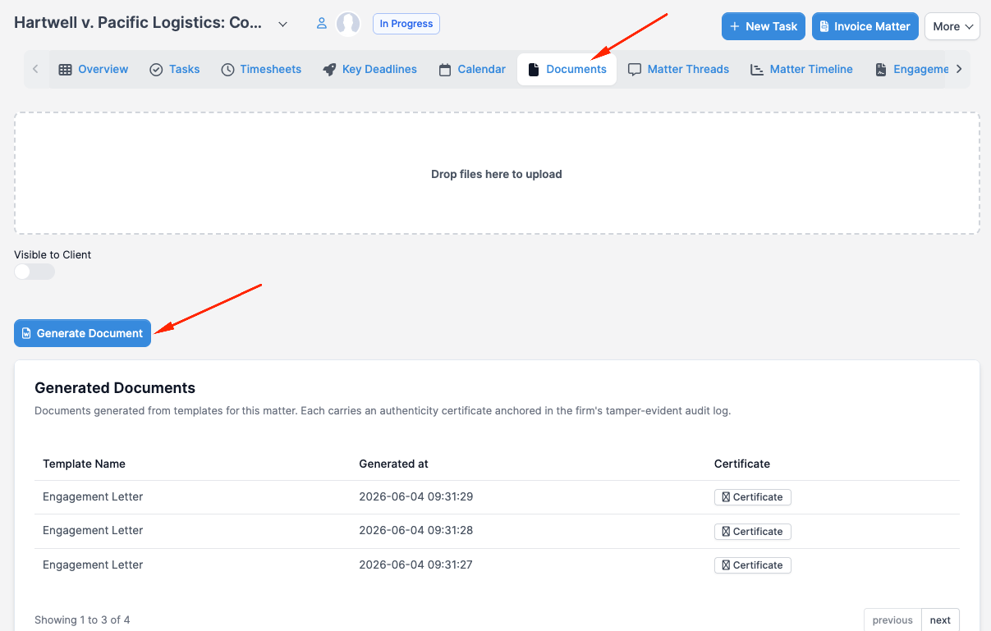Click the Tasks checkmark circle icon

tap(156, 70)
